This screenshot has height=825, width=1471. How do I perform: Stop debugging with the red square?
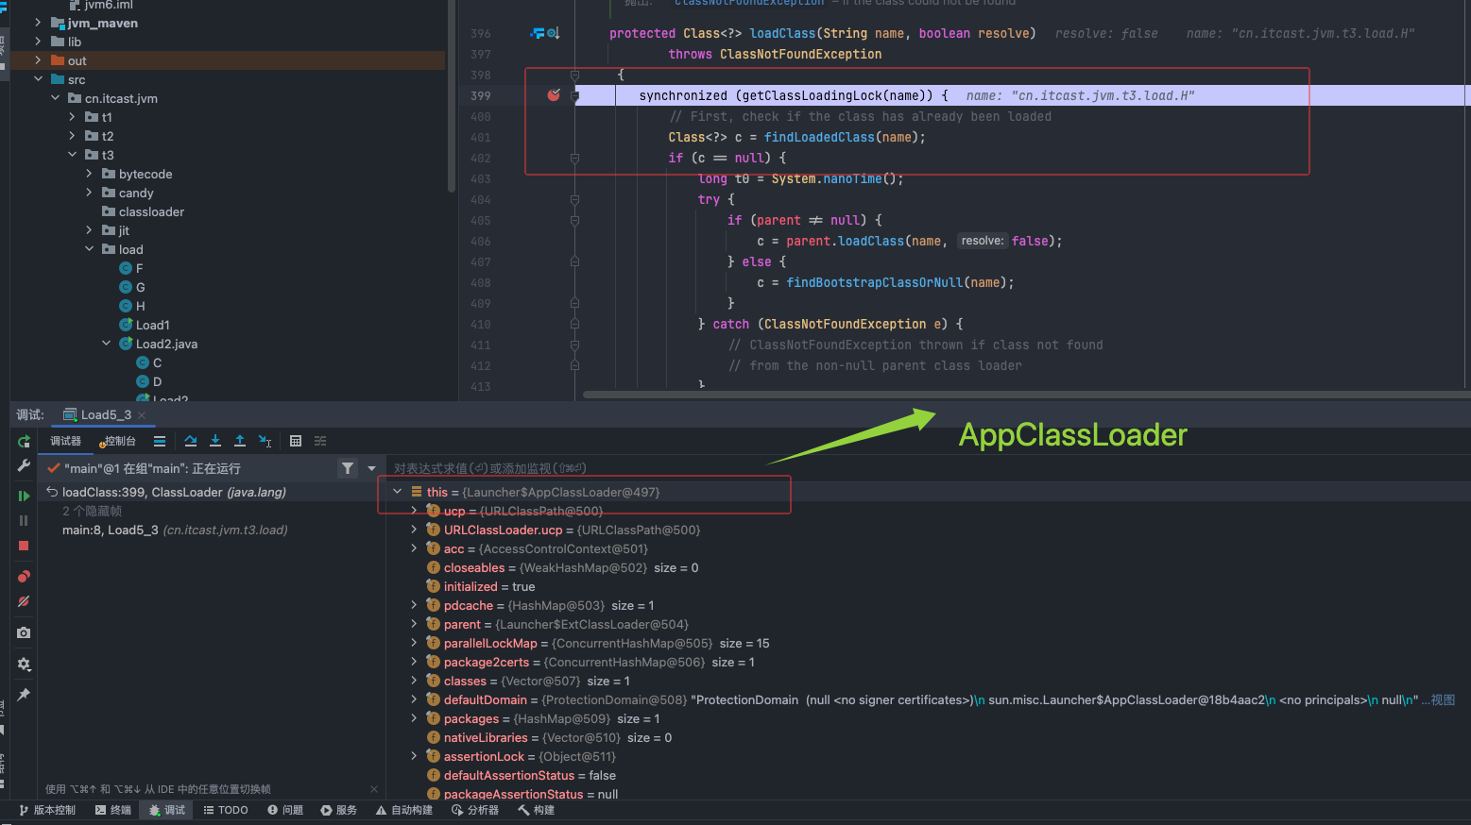[24, 546]
